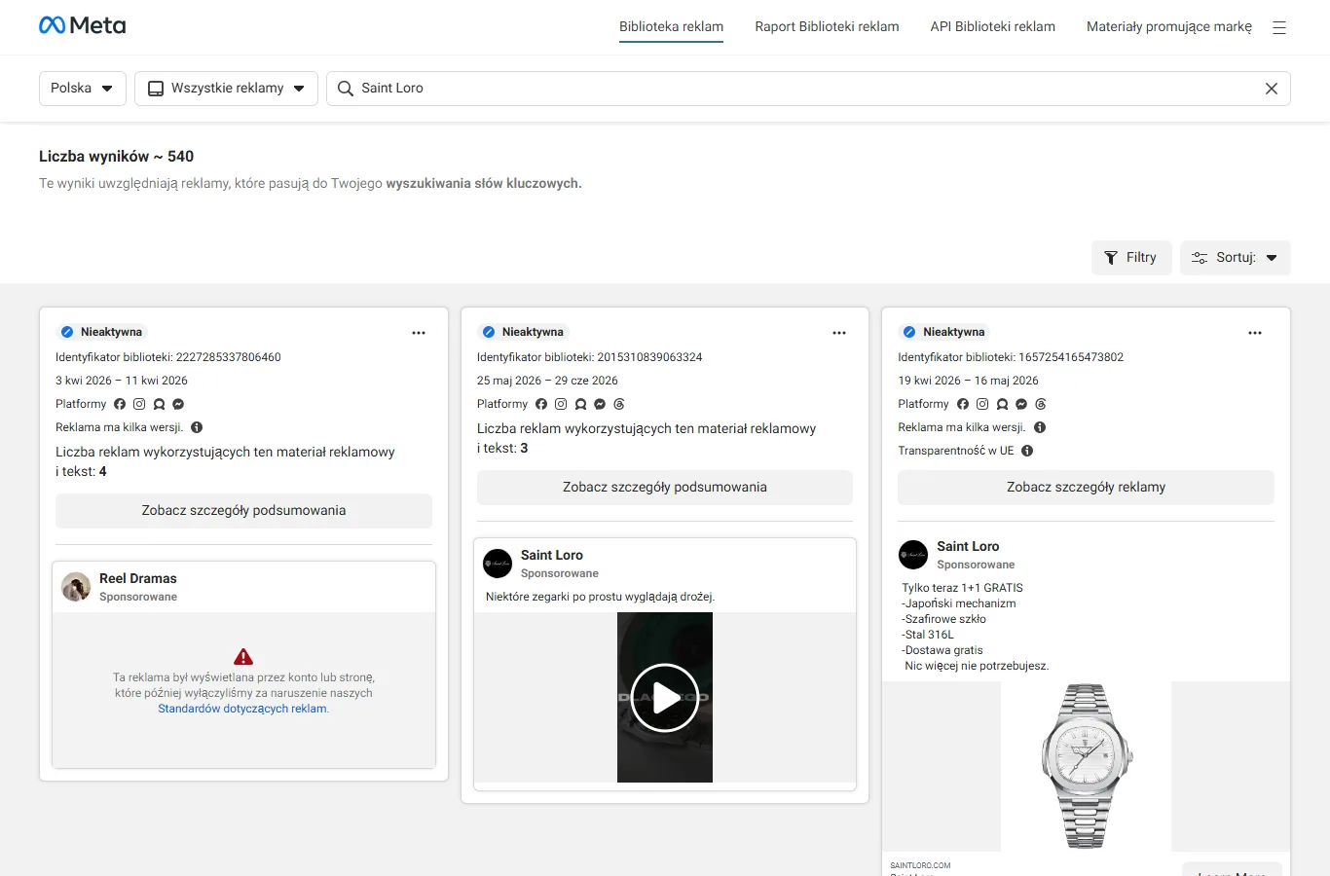
Task: Expand the Wszystkie reklamy category dropdown
Action: pyautogui.click(x=226, y=89)
